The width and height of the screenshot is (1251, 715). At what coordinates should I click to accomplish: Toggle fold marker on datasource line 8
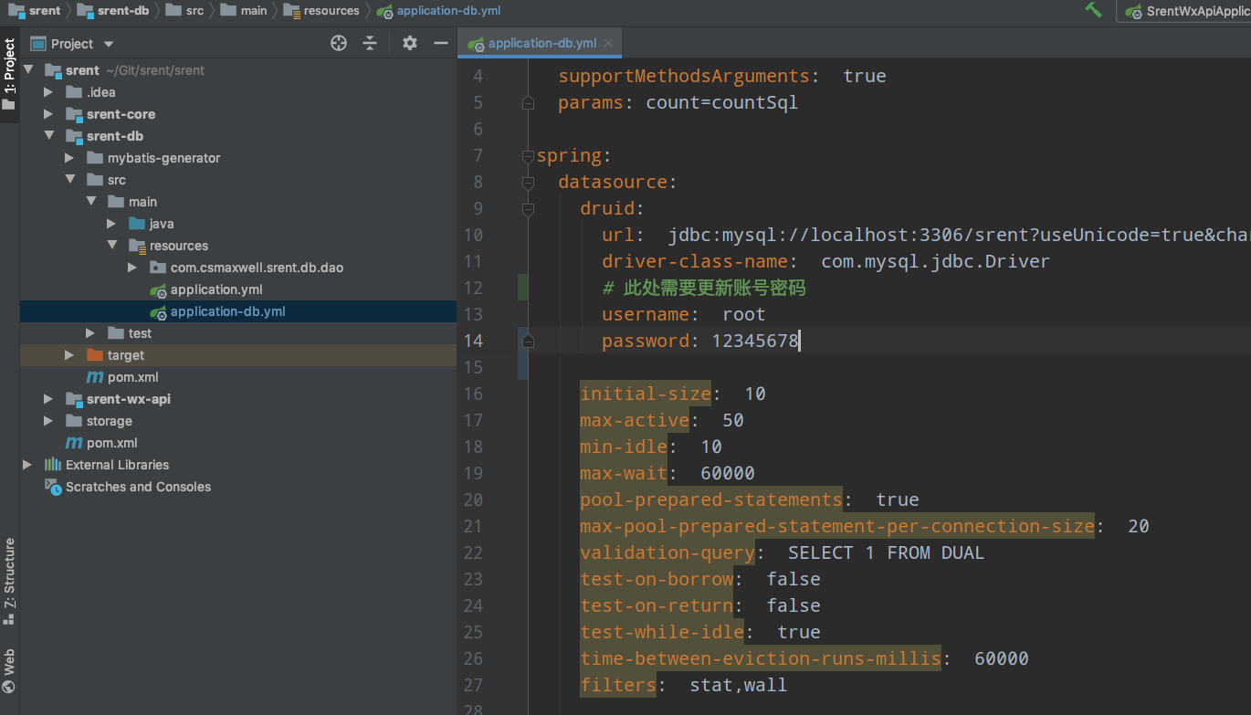point(528,183)
